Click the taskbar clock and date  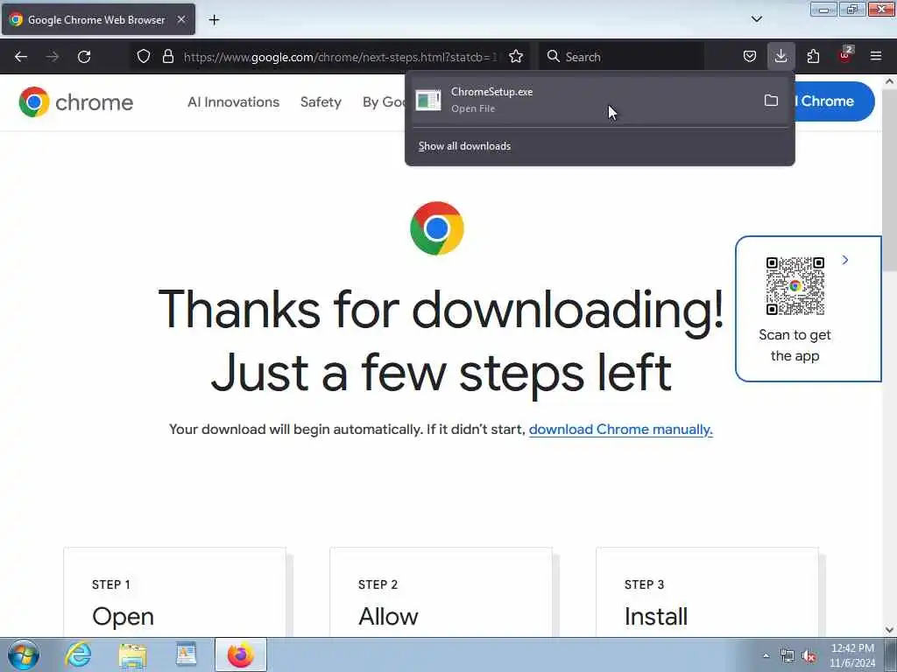[852, 655]
